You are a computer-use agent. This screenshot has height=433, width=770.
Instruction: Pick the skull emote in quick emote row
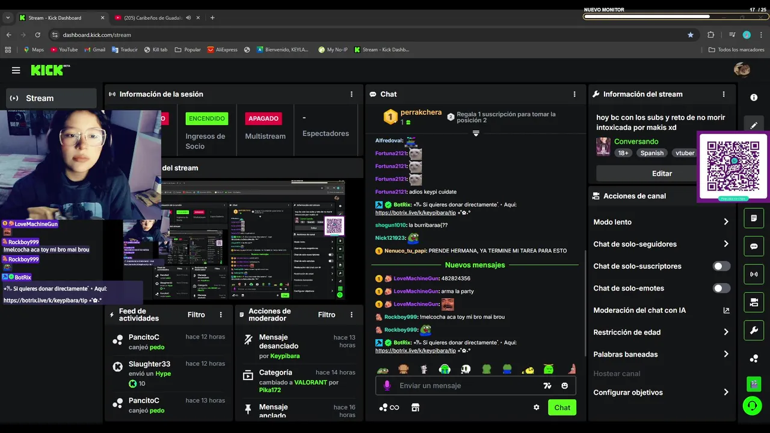tap(466, 369)
